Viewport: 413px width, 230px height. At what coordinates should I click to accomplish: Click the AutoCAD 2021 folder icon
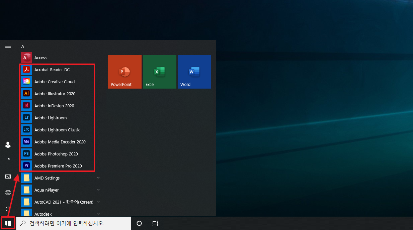[x=26, y=202]
